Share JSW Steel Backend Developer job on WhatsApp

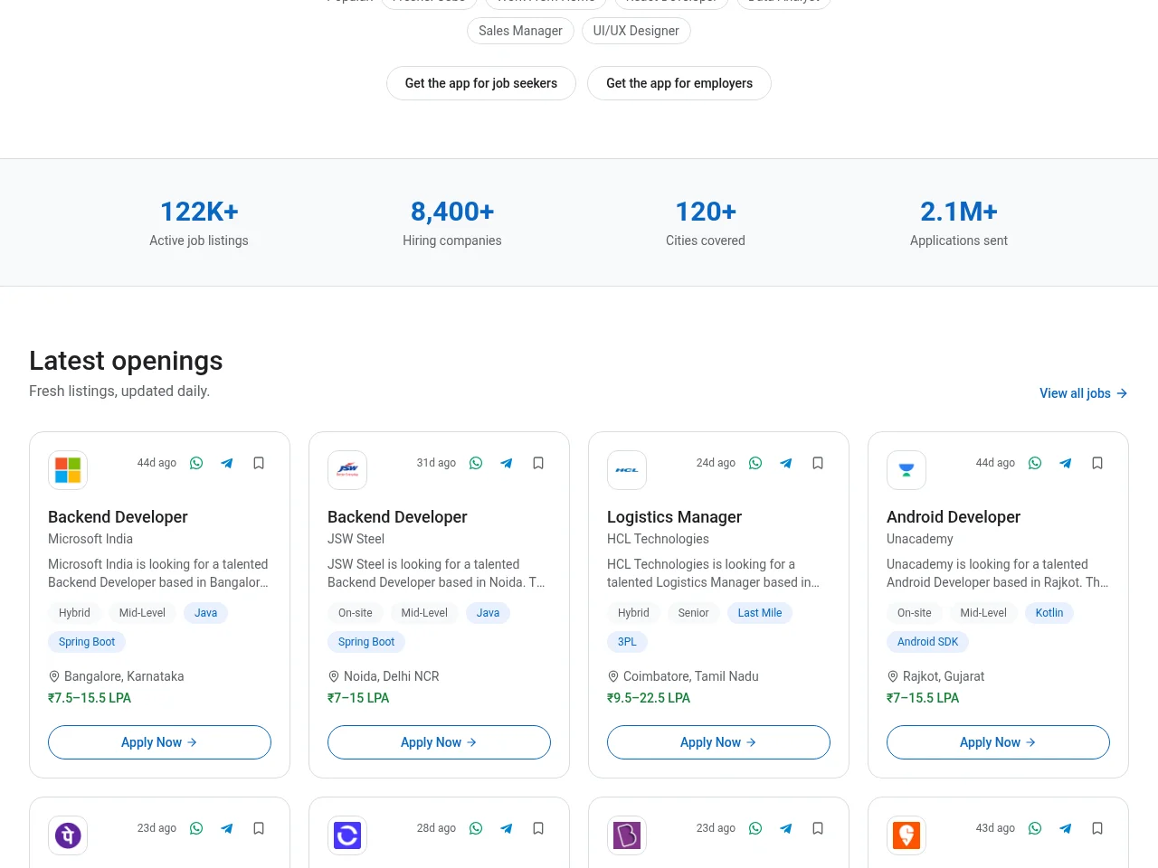(476, 463)
